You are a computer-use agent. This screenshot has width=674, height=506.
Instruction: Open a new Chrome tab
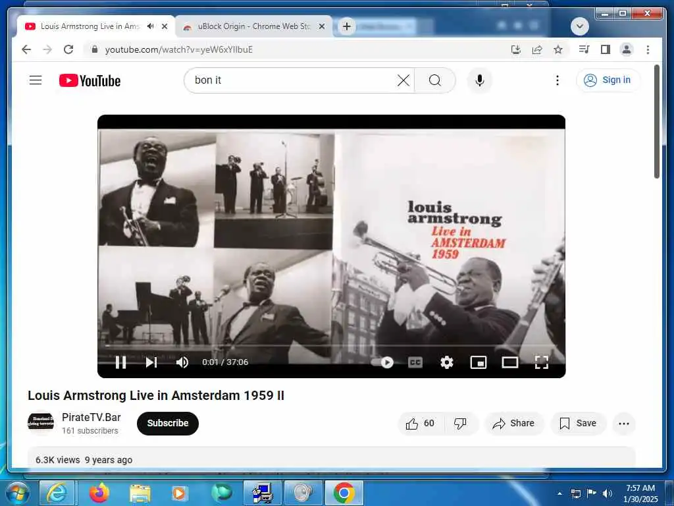(346, 26)
